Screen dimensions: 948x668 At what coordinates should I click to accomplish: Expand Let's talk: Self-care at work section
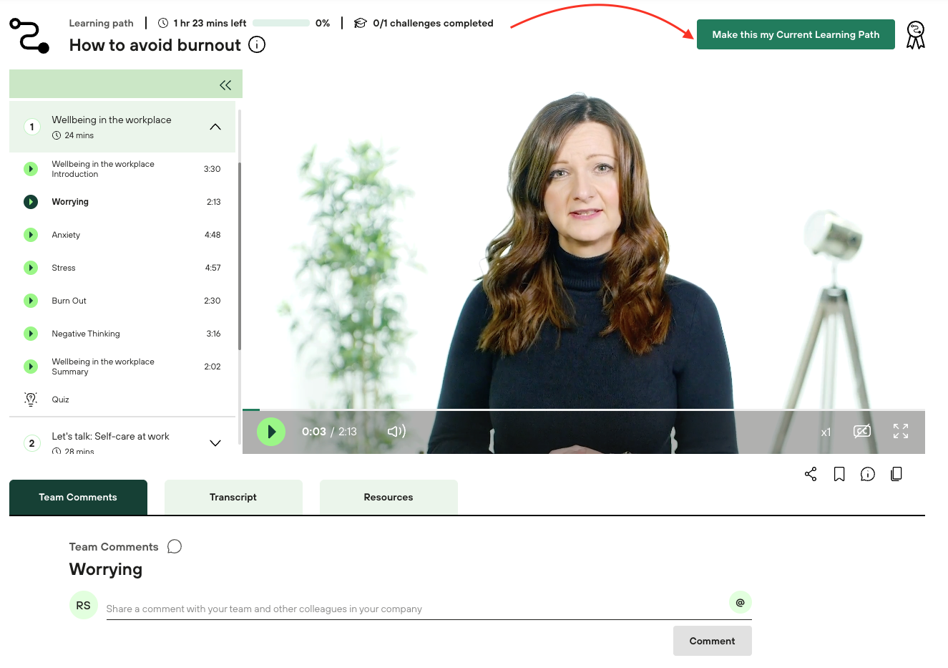(215, 443)
